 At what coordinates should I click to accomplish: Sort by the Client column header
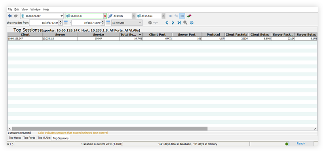[x=25, y=35]
